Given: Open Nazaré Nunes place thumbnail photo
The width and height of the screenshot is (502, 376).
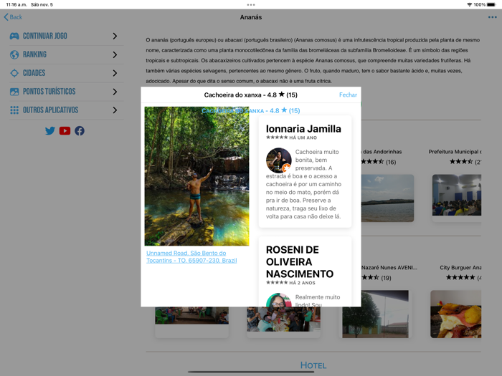Looking at the screenshot, I should (375, 314).
